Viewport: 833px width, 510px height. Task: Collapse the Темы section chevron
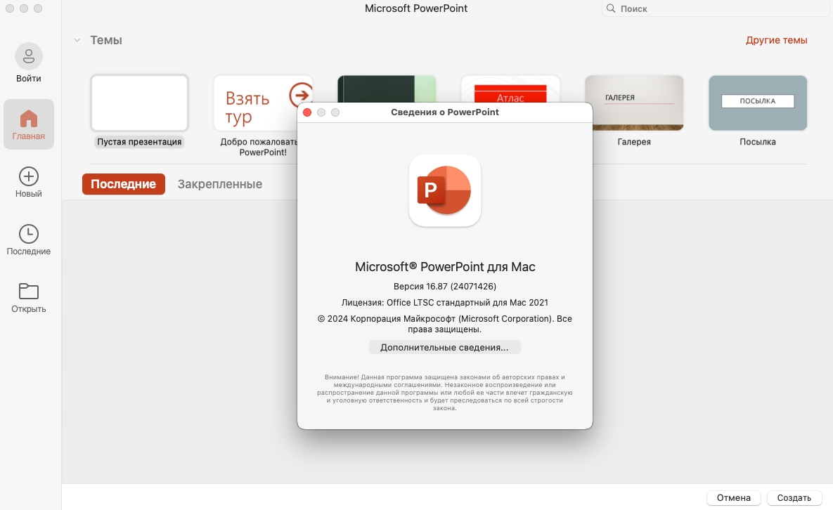pos(77,41)
